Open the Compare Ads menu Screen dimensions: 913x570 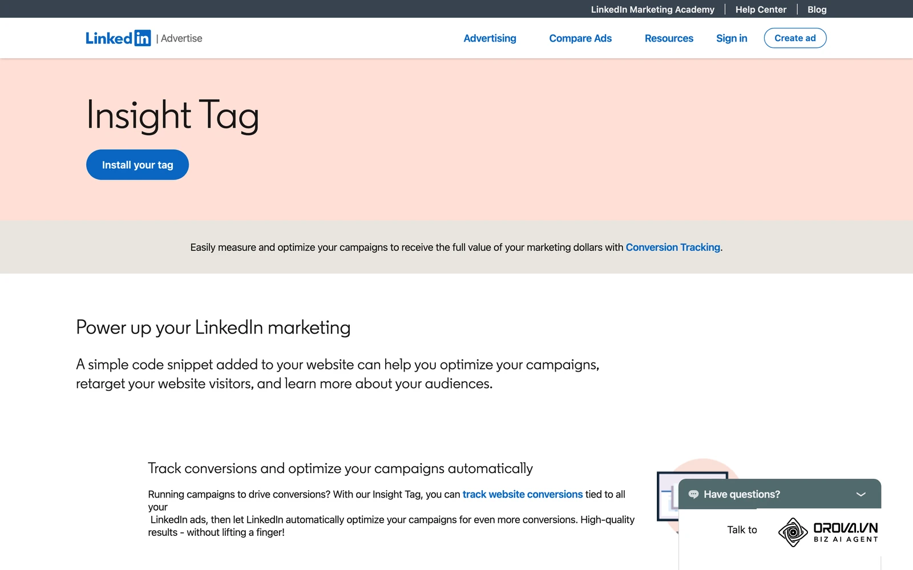[x=580, y=38]
